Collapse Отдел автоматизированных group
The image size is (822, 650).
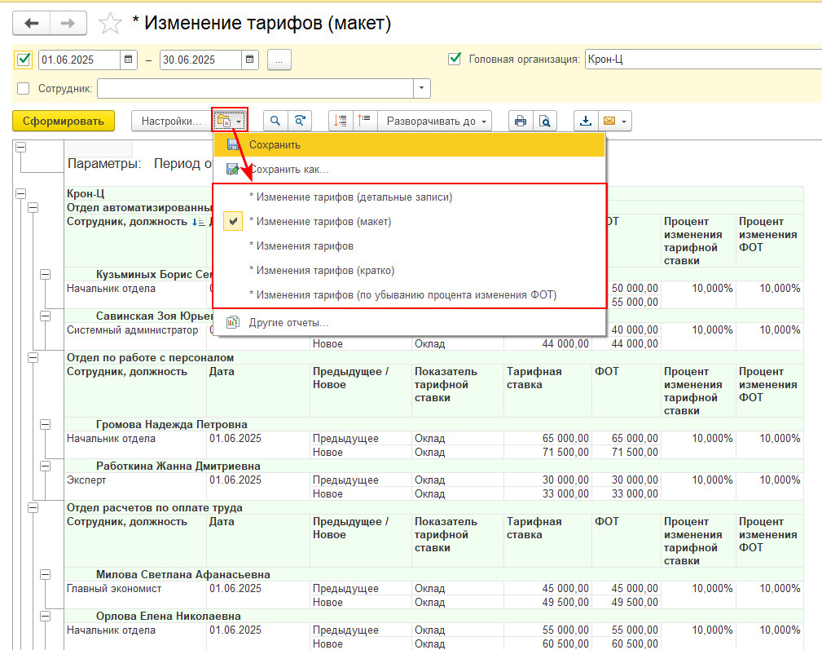pos(33,208)
